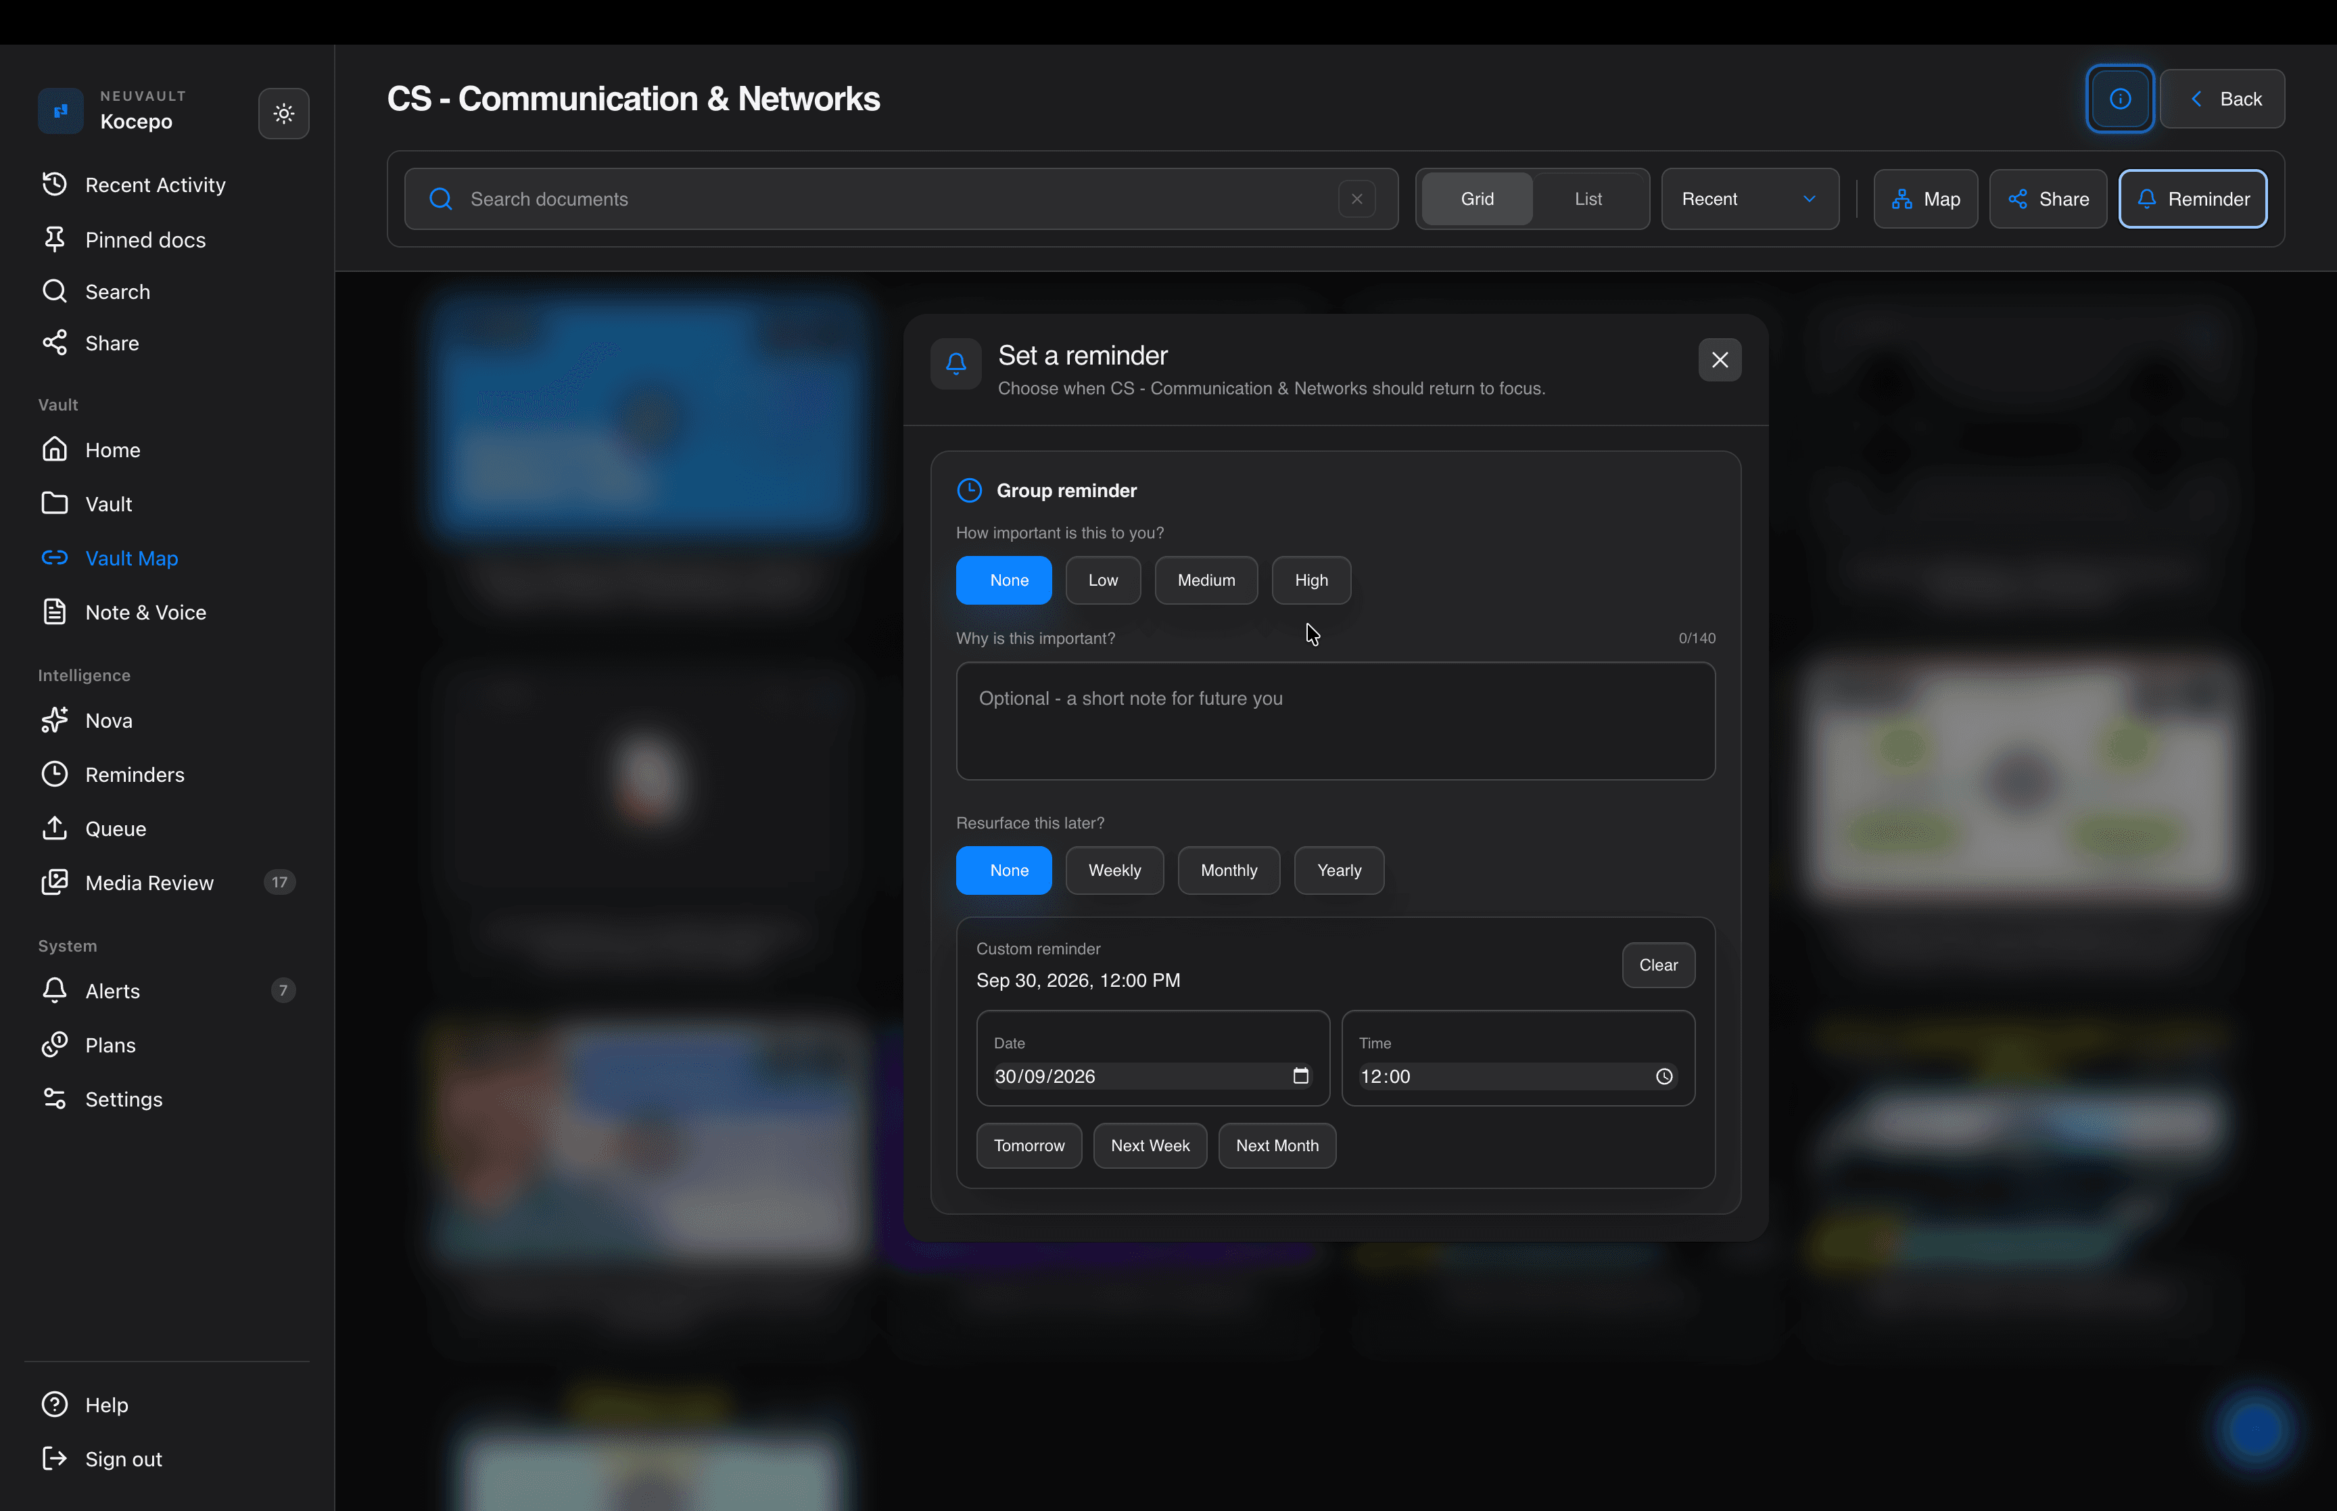Click the Help question mark icon
Viewport: 2337px width, 1511px height.
[x=55, y=1404]
